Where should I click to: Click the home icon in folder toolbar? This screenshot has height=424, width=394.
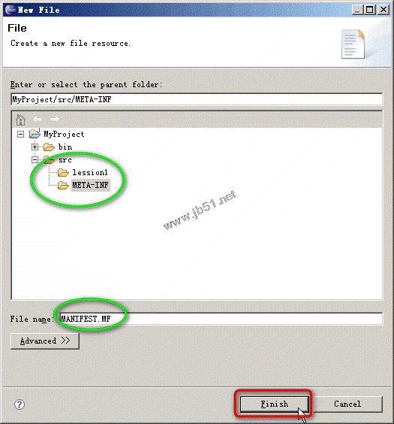tap(20, 120)
